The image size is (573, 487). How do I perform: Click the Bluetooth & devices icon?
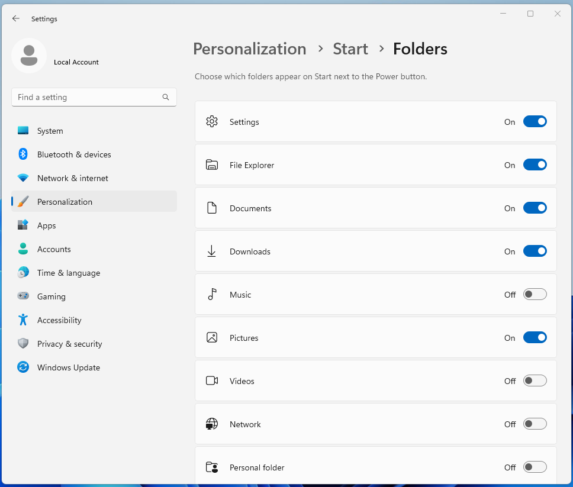coord(23,154)
